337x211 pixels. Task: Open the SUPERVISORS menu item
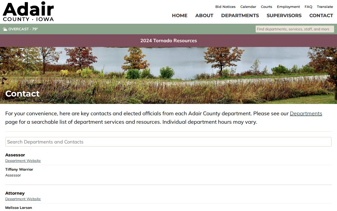(x=284, y=16)
